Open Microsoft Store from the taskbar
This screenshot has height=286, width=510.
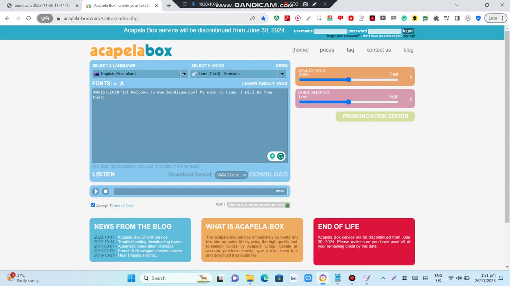[279, 278]
